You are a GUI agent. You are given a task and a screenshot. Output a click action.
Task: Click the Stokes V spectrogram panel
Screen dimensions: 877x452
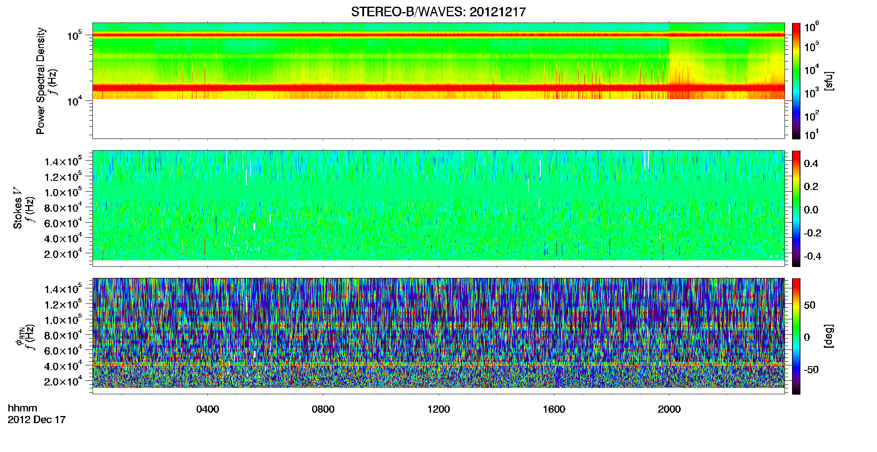438,208
